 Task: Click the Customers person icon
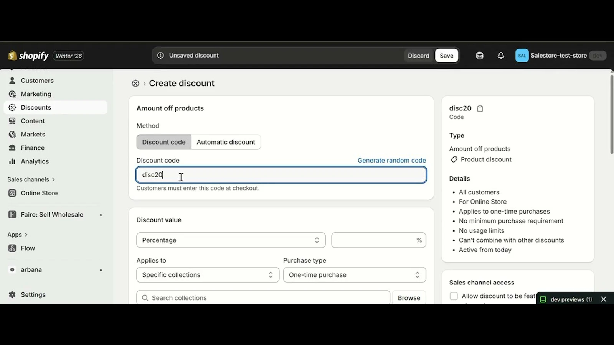12,80
